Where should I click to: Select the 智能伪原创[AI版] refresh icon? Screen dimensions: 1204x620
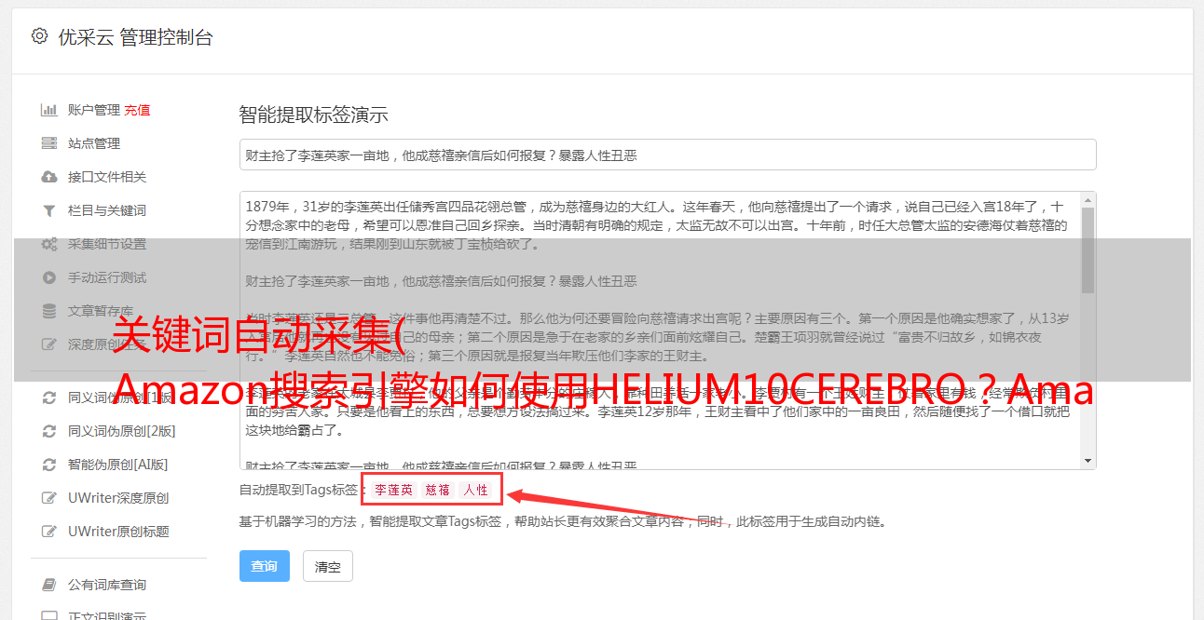click(49, 465)
